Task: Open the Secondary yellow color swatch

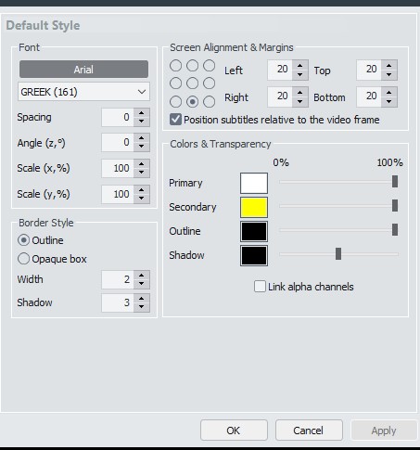Action: 254,207
